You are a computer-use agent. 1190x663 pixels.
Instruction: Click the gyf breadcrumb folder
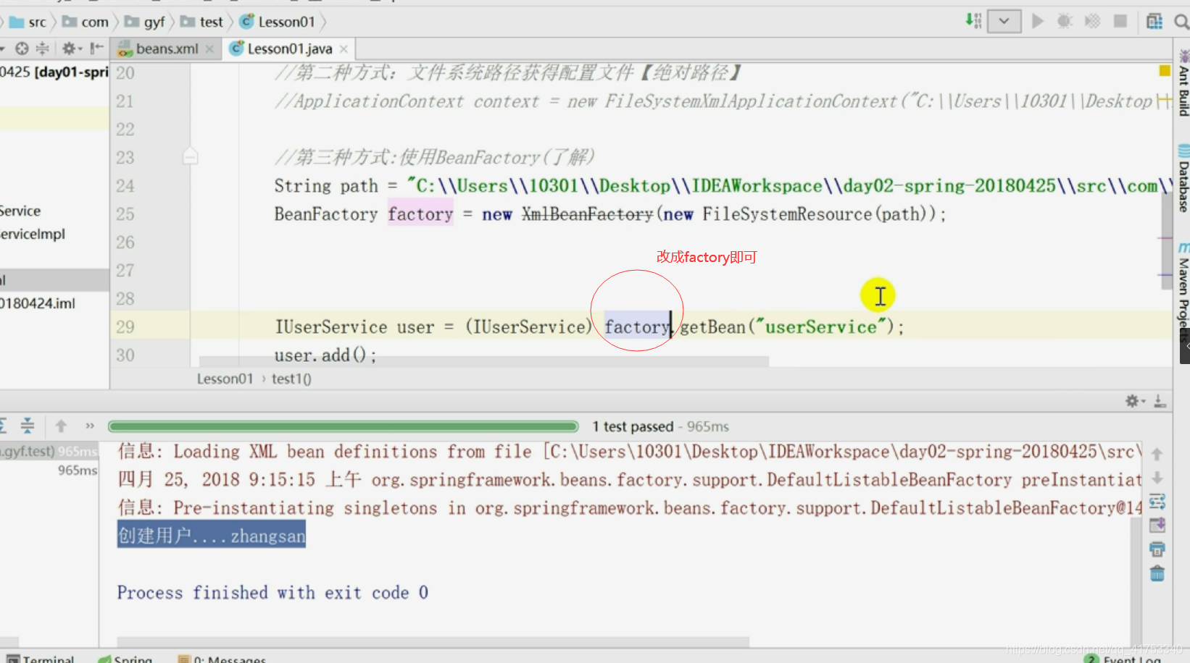click(x=145, y=22)
